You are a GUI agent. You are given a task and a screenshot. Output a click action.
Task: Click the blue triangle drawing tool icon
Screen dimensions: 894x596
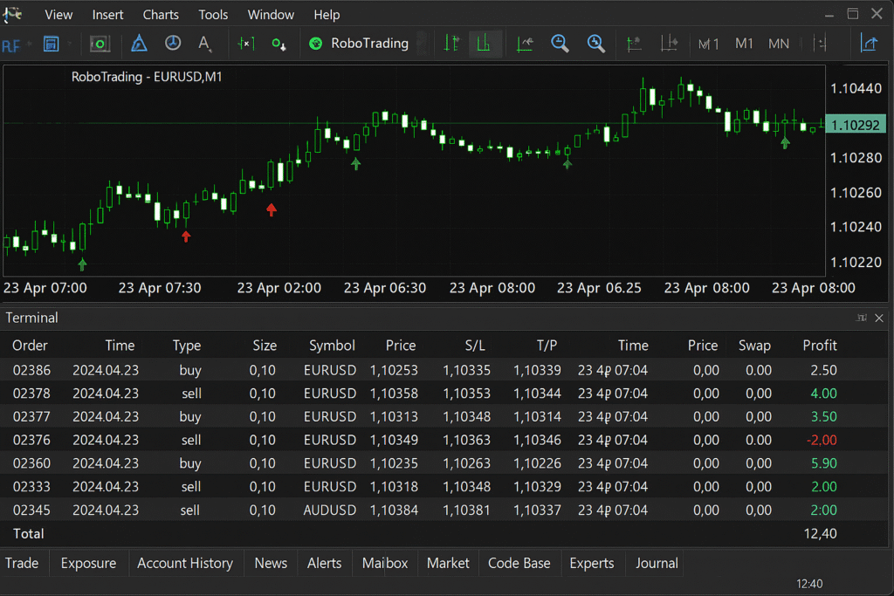coord(139,44)
